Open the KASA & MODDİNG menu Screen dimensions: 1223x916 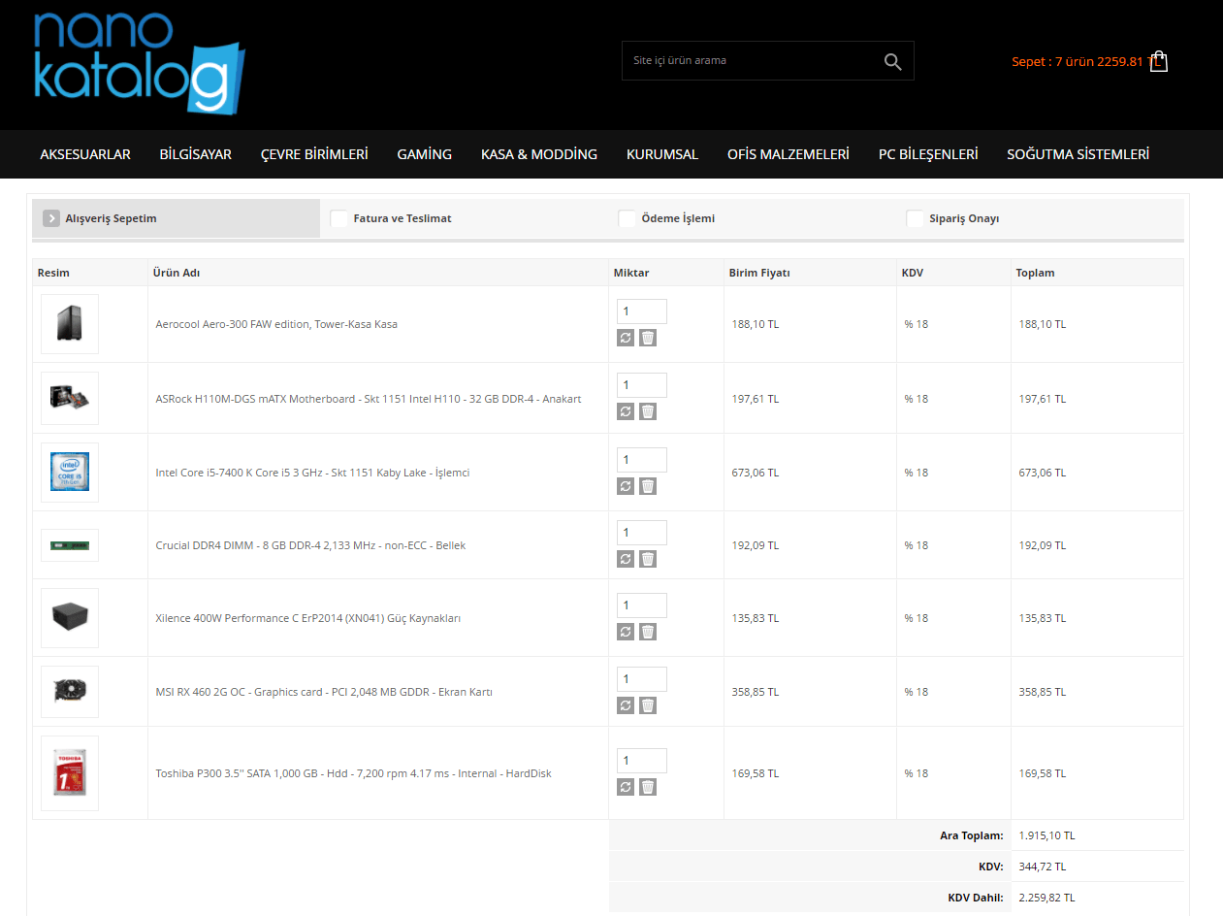point(539,154)
